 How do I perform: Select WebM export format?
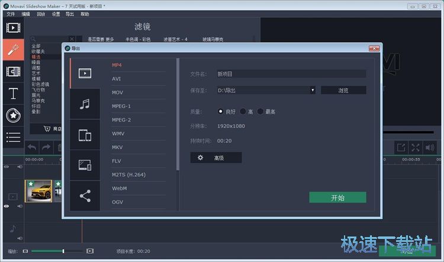(119, 188)
